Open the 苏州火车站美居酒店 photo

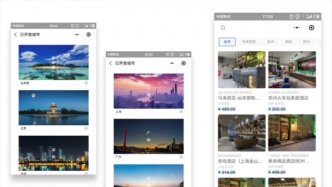[292, 70]
